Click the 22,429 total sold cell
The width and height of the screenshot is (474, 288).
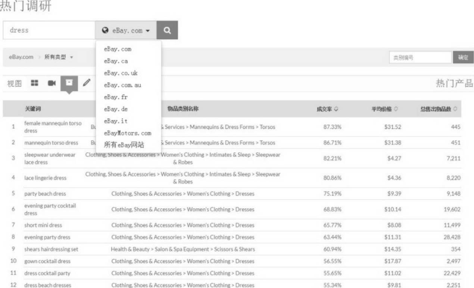(x=452, y=273)
